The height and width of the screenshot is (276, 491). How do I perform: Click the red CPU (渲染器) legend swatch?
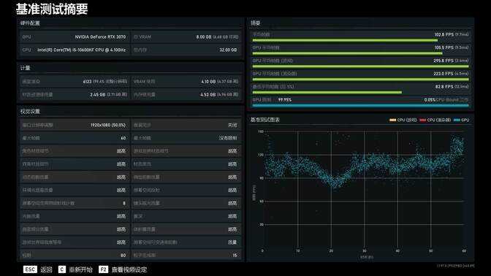click(423, 120)
